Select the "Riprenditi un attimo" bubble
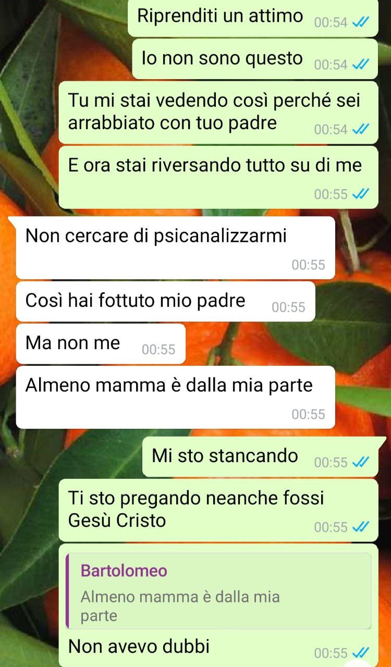 (x=253, y=18)
